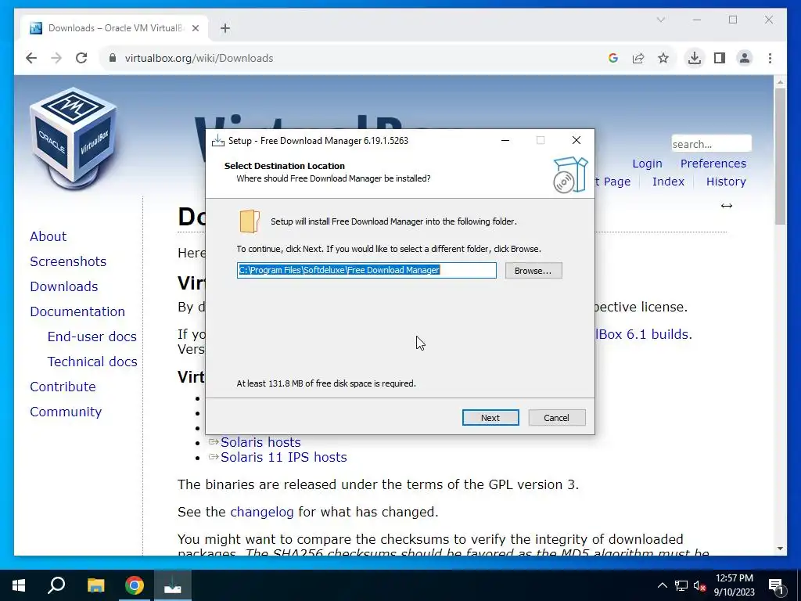Click the destination folder path field
This screenshot has width=801, height=601.
366,270
